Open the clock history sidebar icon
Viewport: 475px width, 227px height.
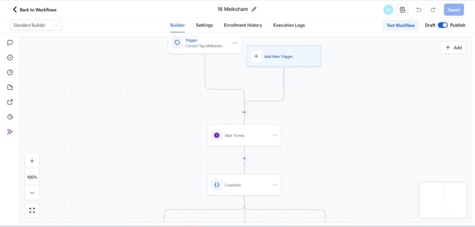click(x=10, y=117)
